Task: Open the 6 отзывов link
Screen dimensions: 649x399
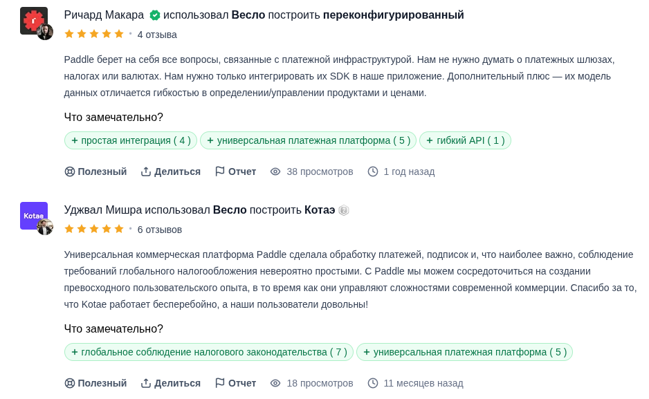Action: pos(160,230)
